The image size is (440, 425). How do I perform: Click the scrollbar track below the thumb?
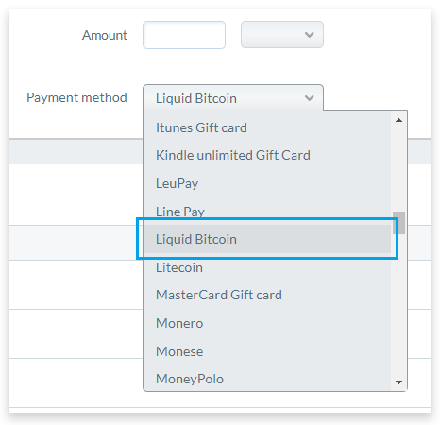398,305
